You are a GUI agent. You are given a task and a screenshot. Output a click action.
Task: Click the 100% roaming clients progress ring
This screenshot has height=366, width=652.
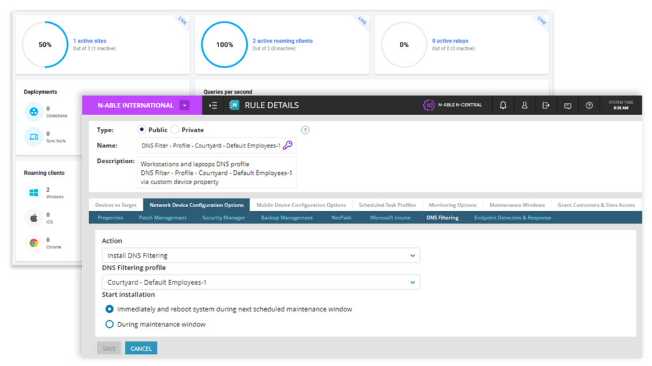(x=225, y=44)
